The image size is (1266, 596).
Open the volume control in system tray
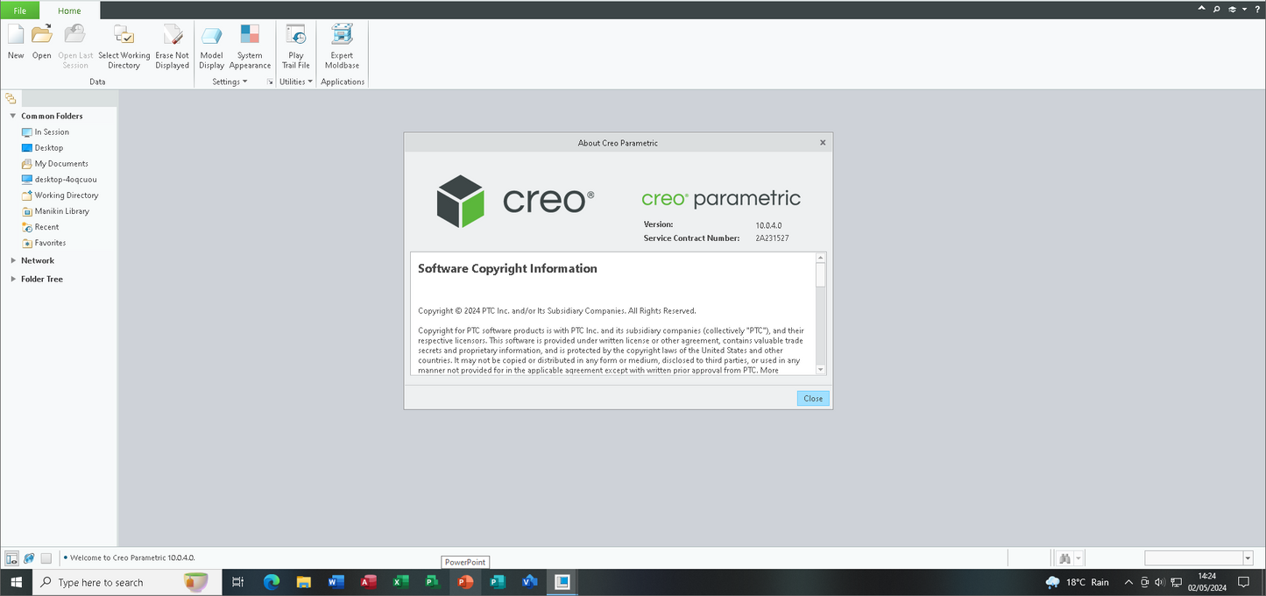point(1159,582)
